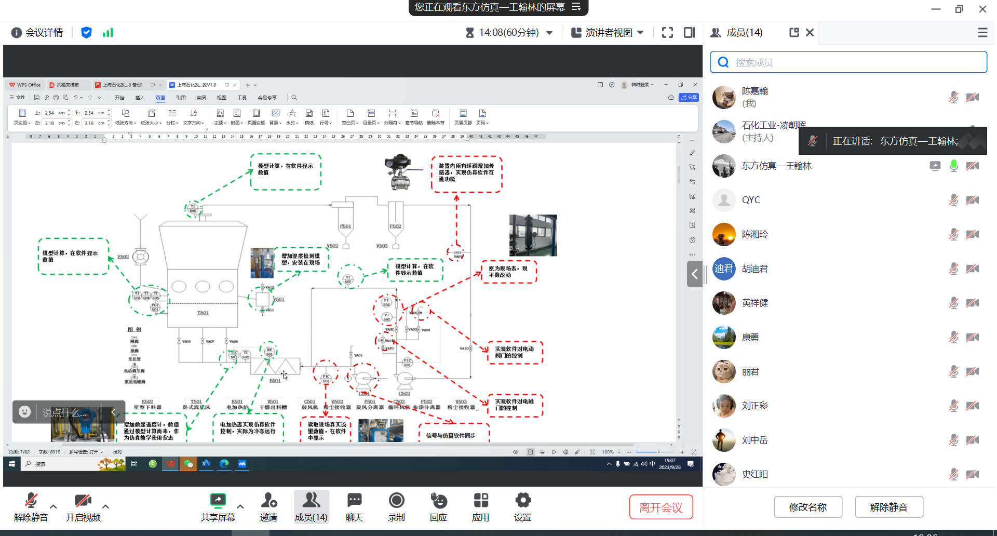Enter fullscreen mode for shared screen
Screen dimensions: 997x536
click(667, 33)
